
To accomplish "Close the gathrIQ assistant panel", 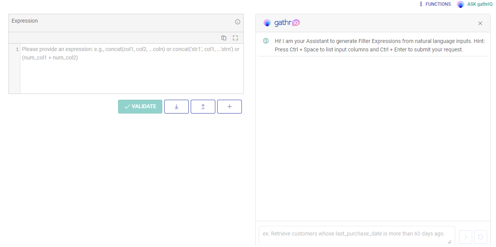I will 480,23.
